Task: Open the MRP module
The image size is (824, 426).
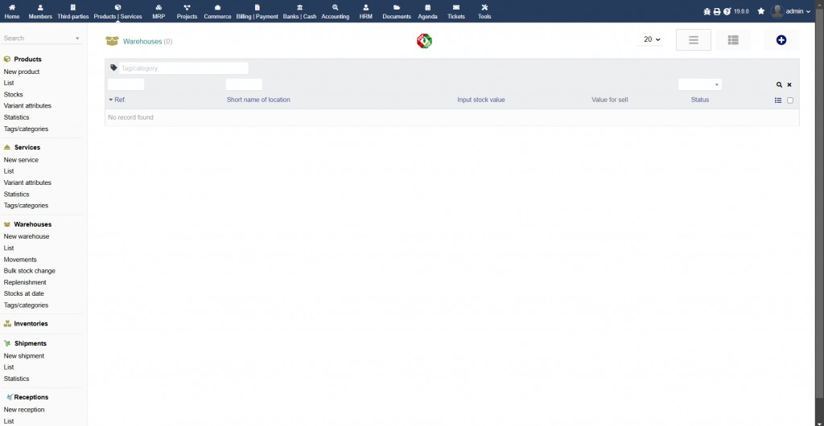Action: tap(159, 11)
